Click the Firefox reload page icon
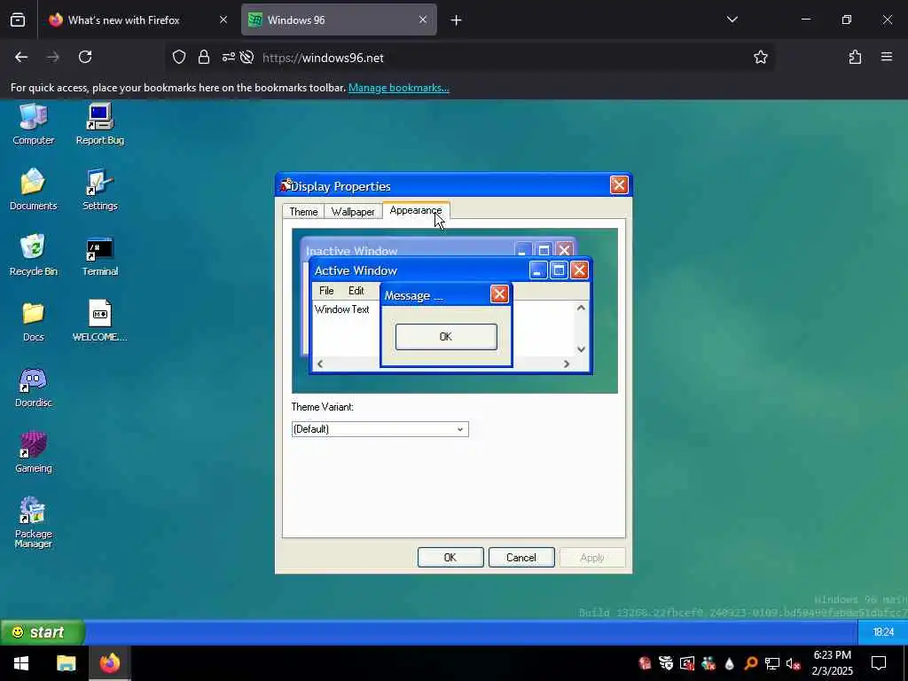Image resolution: width=908 pixels, height=681 pixels. (x=85, y=57)
